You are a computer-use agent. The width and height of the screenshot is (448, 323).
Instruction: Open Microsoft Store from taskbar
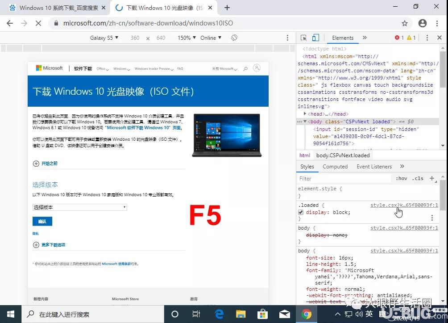pos(262,314)
